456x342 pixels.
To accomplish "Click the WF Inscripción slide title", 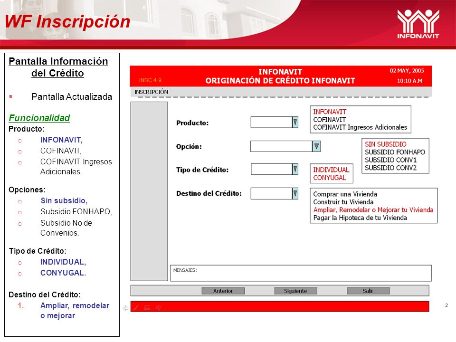I will coord(67,21).
